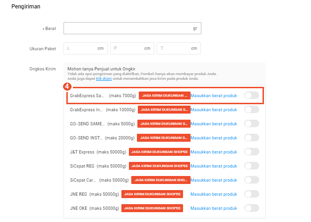Toggle GrabExpress maks 10000g shipping on
Viewport: 311px width, 222px height.
pyautogui.click(x=251, y=110)
